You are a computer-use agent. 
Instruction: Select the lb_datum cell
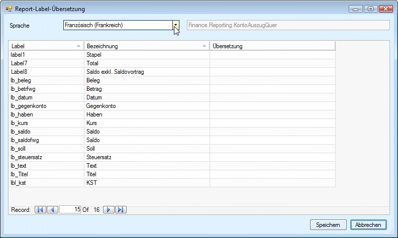pos(46,97)
